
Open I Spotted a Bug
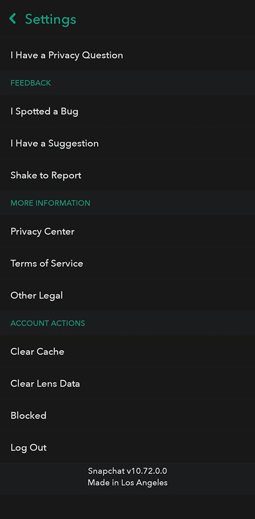127,111
